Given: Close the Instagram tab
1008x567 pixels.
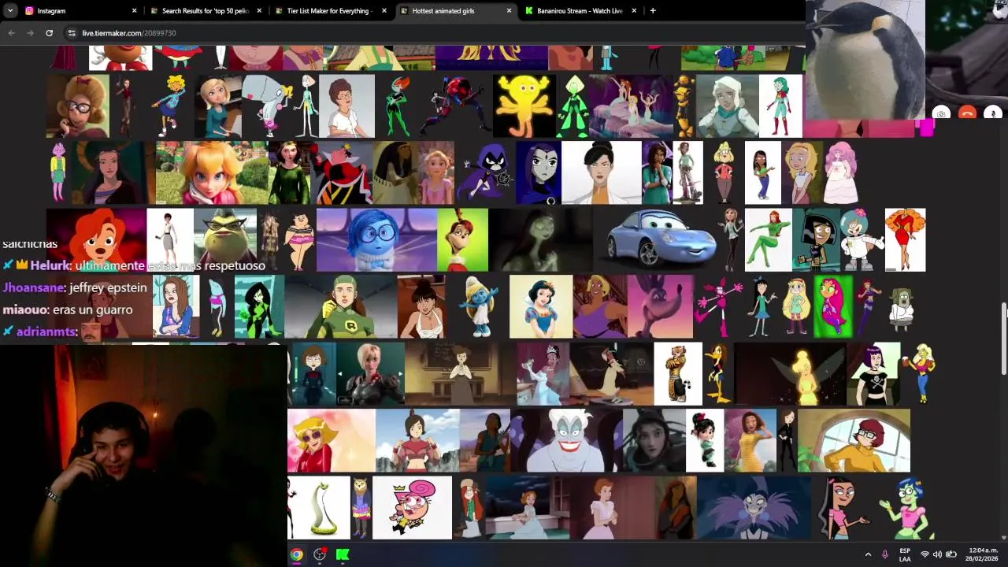Looking at the screenshot, I should pos(134,11).
